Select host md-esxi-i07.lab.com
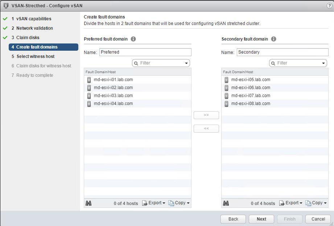Screen dimensions: 334x226 (x=275, y=96)
